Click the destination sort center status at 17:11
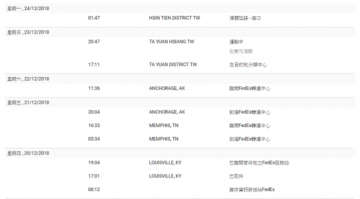 tap(248, 65)
